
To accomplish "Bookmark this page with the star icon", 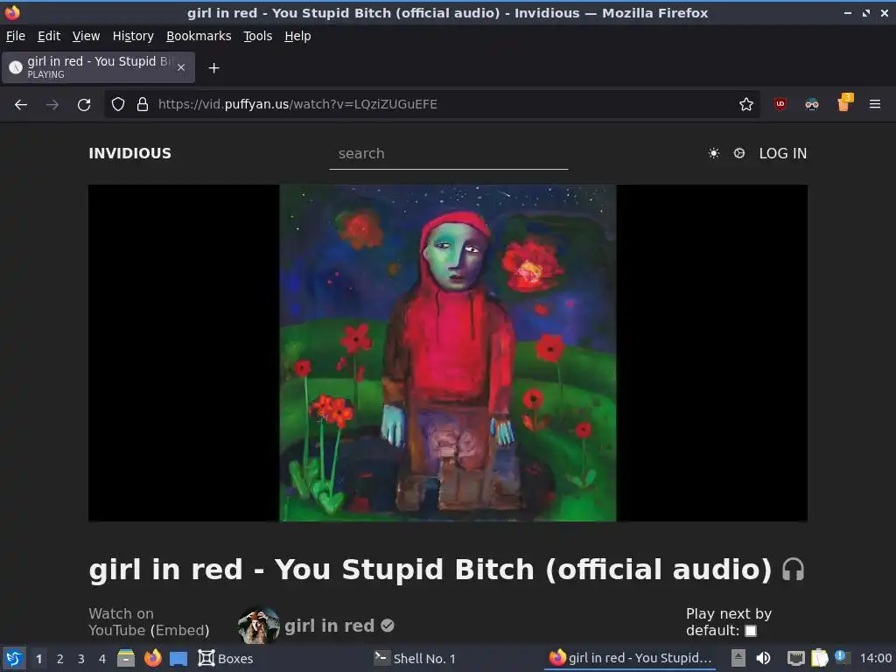I will click(745, 105).
